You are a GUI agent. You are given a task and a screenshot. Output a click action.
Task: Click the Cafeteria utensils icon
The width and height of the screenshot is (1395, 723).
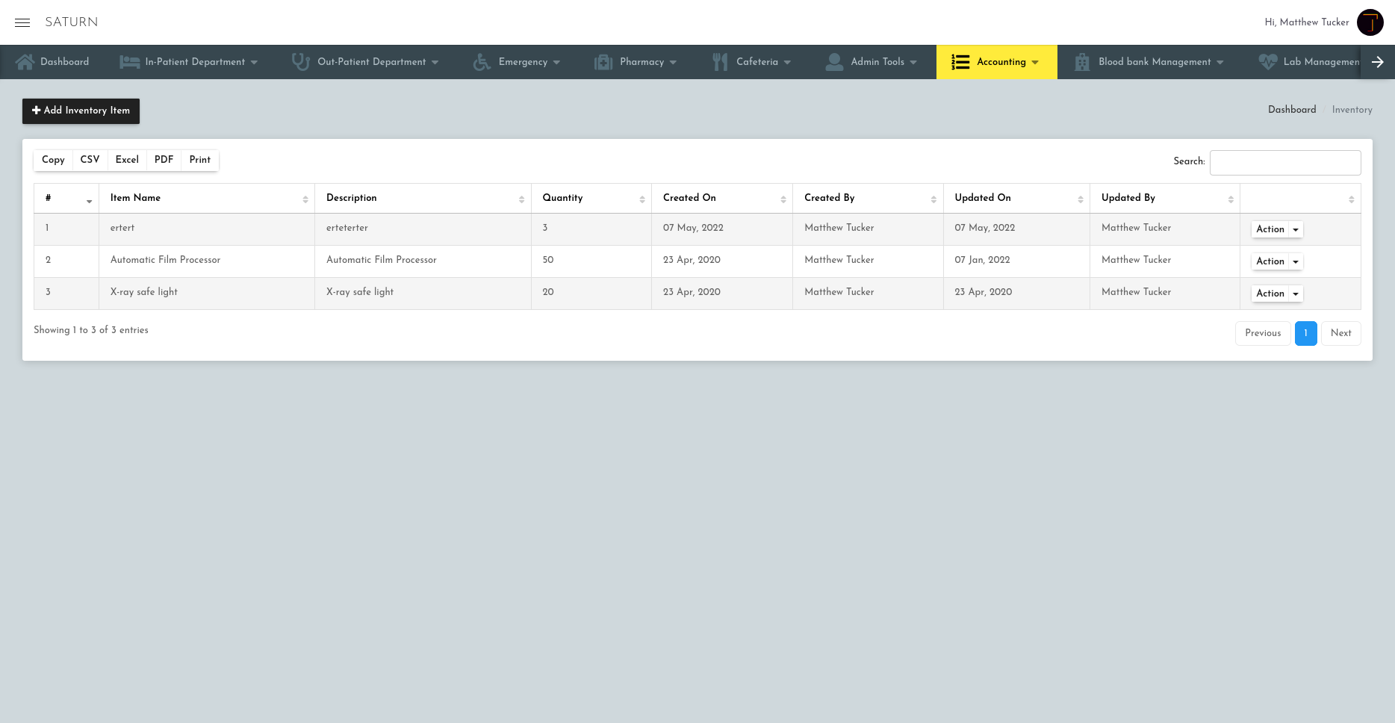tap(719, 61)
